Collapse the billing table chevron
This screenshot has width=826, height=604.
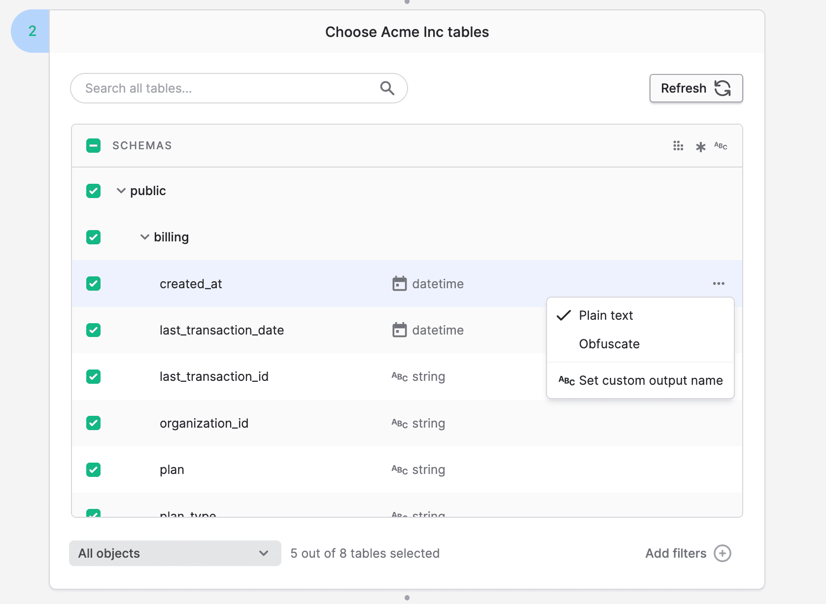(144, 237)
